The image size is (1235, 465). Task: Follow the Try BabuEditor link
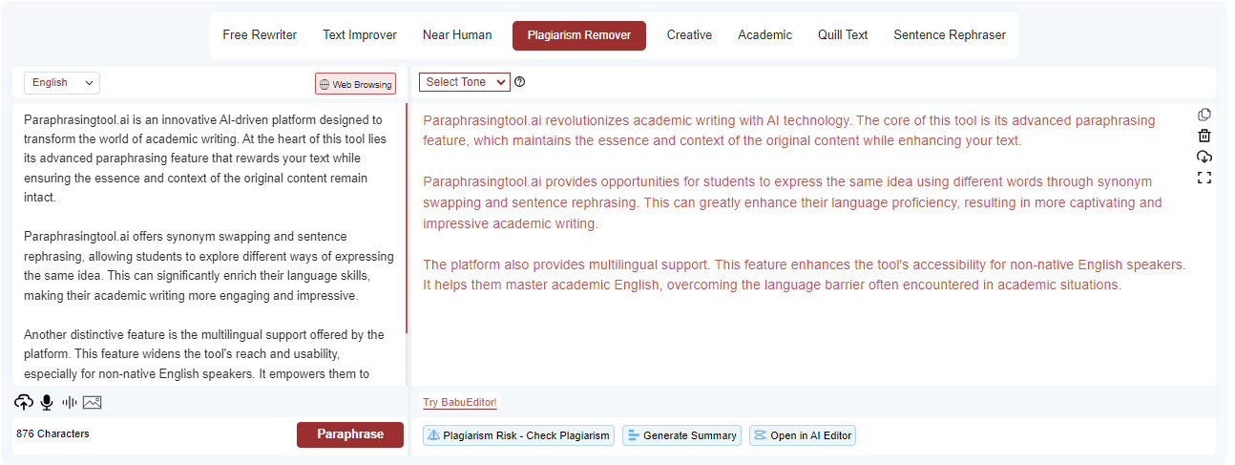pyautogui.click(x=460, y=403)
